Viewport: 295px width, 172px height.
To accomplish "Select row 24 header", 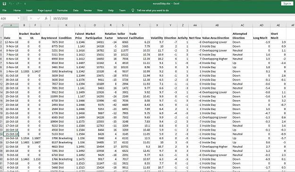I will [1, 134].
